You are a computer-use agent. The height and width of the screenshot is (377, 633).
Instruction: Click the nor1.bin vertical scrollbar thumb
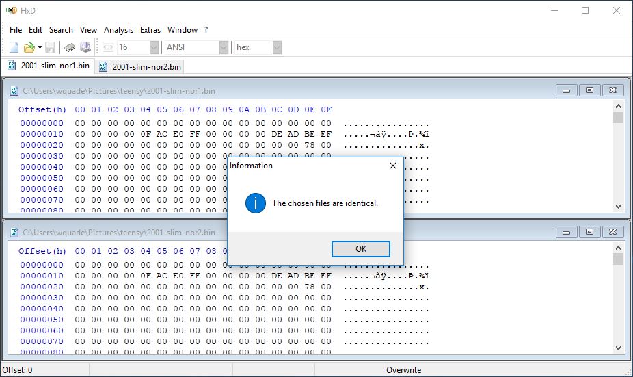[x=618, y=117]
